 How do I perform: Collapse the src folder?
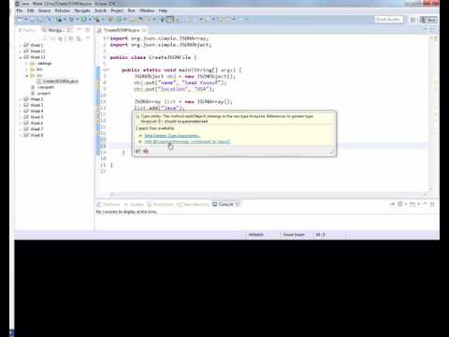[x=26, y=76]
